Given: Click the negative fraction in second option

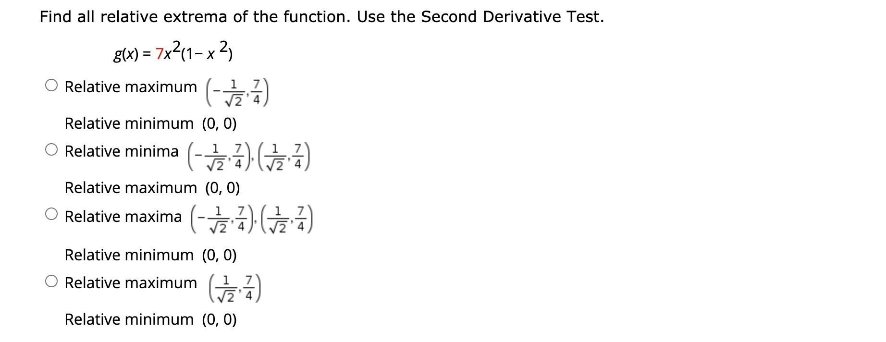Looking at the screenshot, I should pos(217,156).
